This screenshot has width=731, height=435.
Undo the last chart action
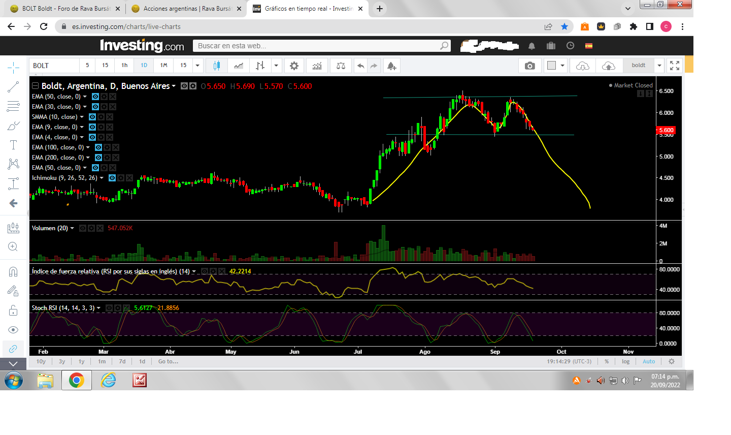coord(360,66)
